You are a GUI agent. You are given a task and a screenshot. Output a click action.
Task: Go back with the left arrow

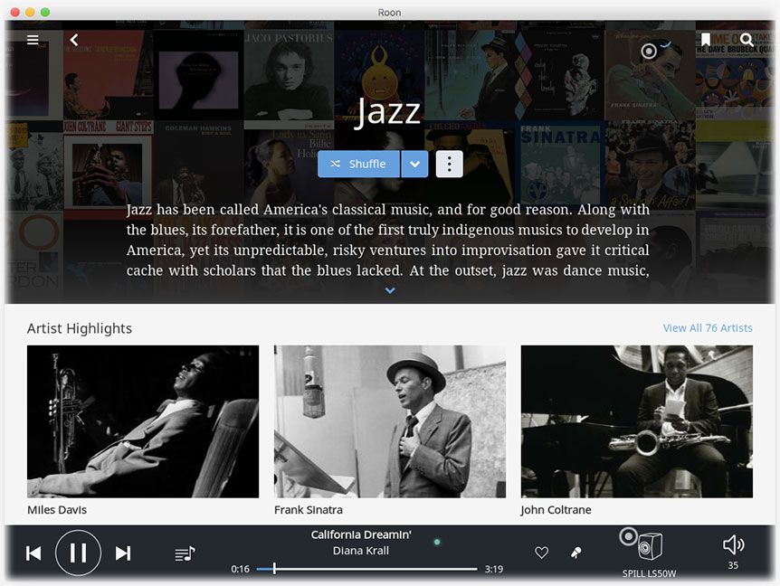point(74,40)
